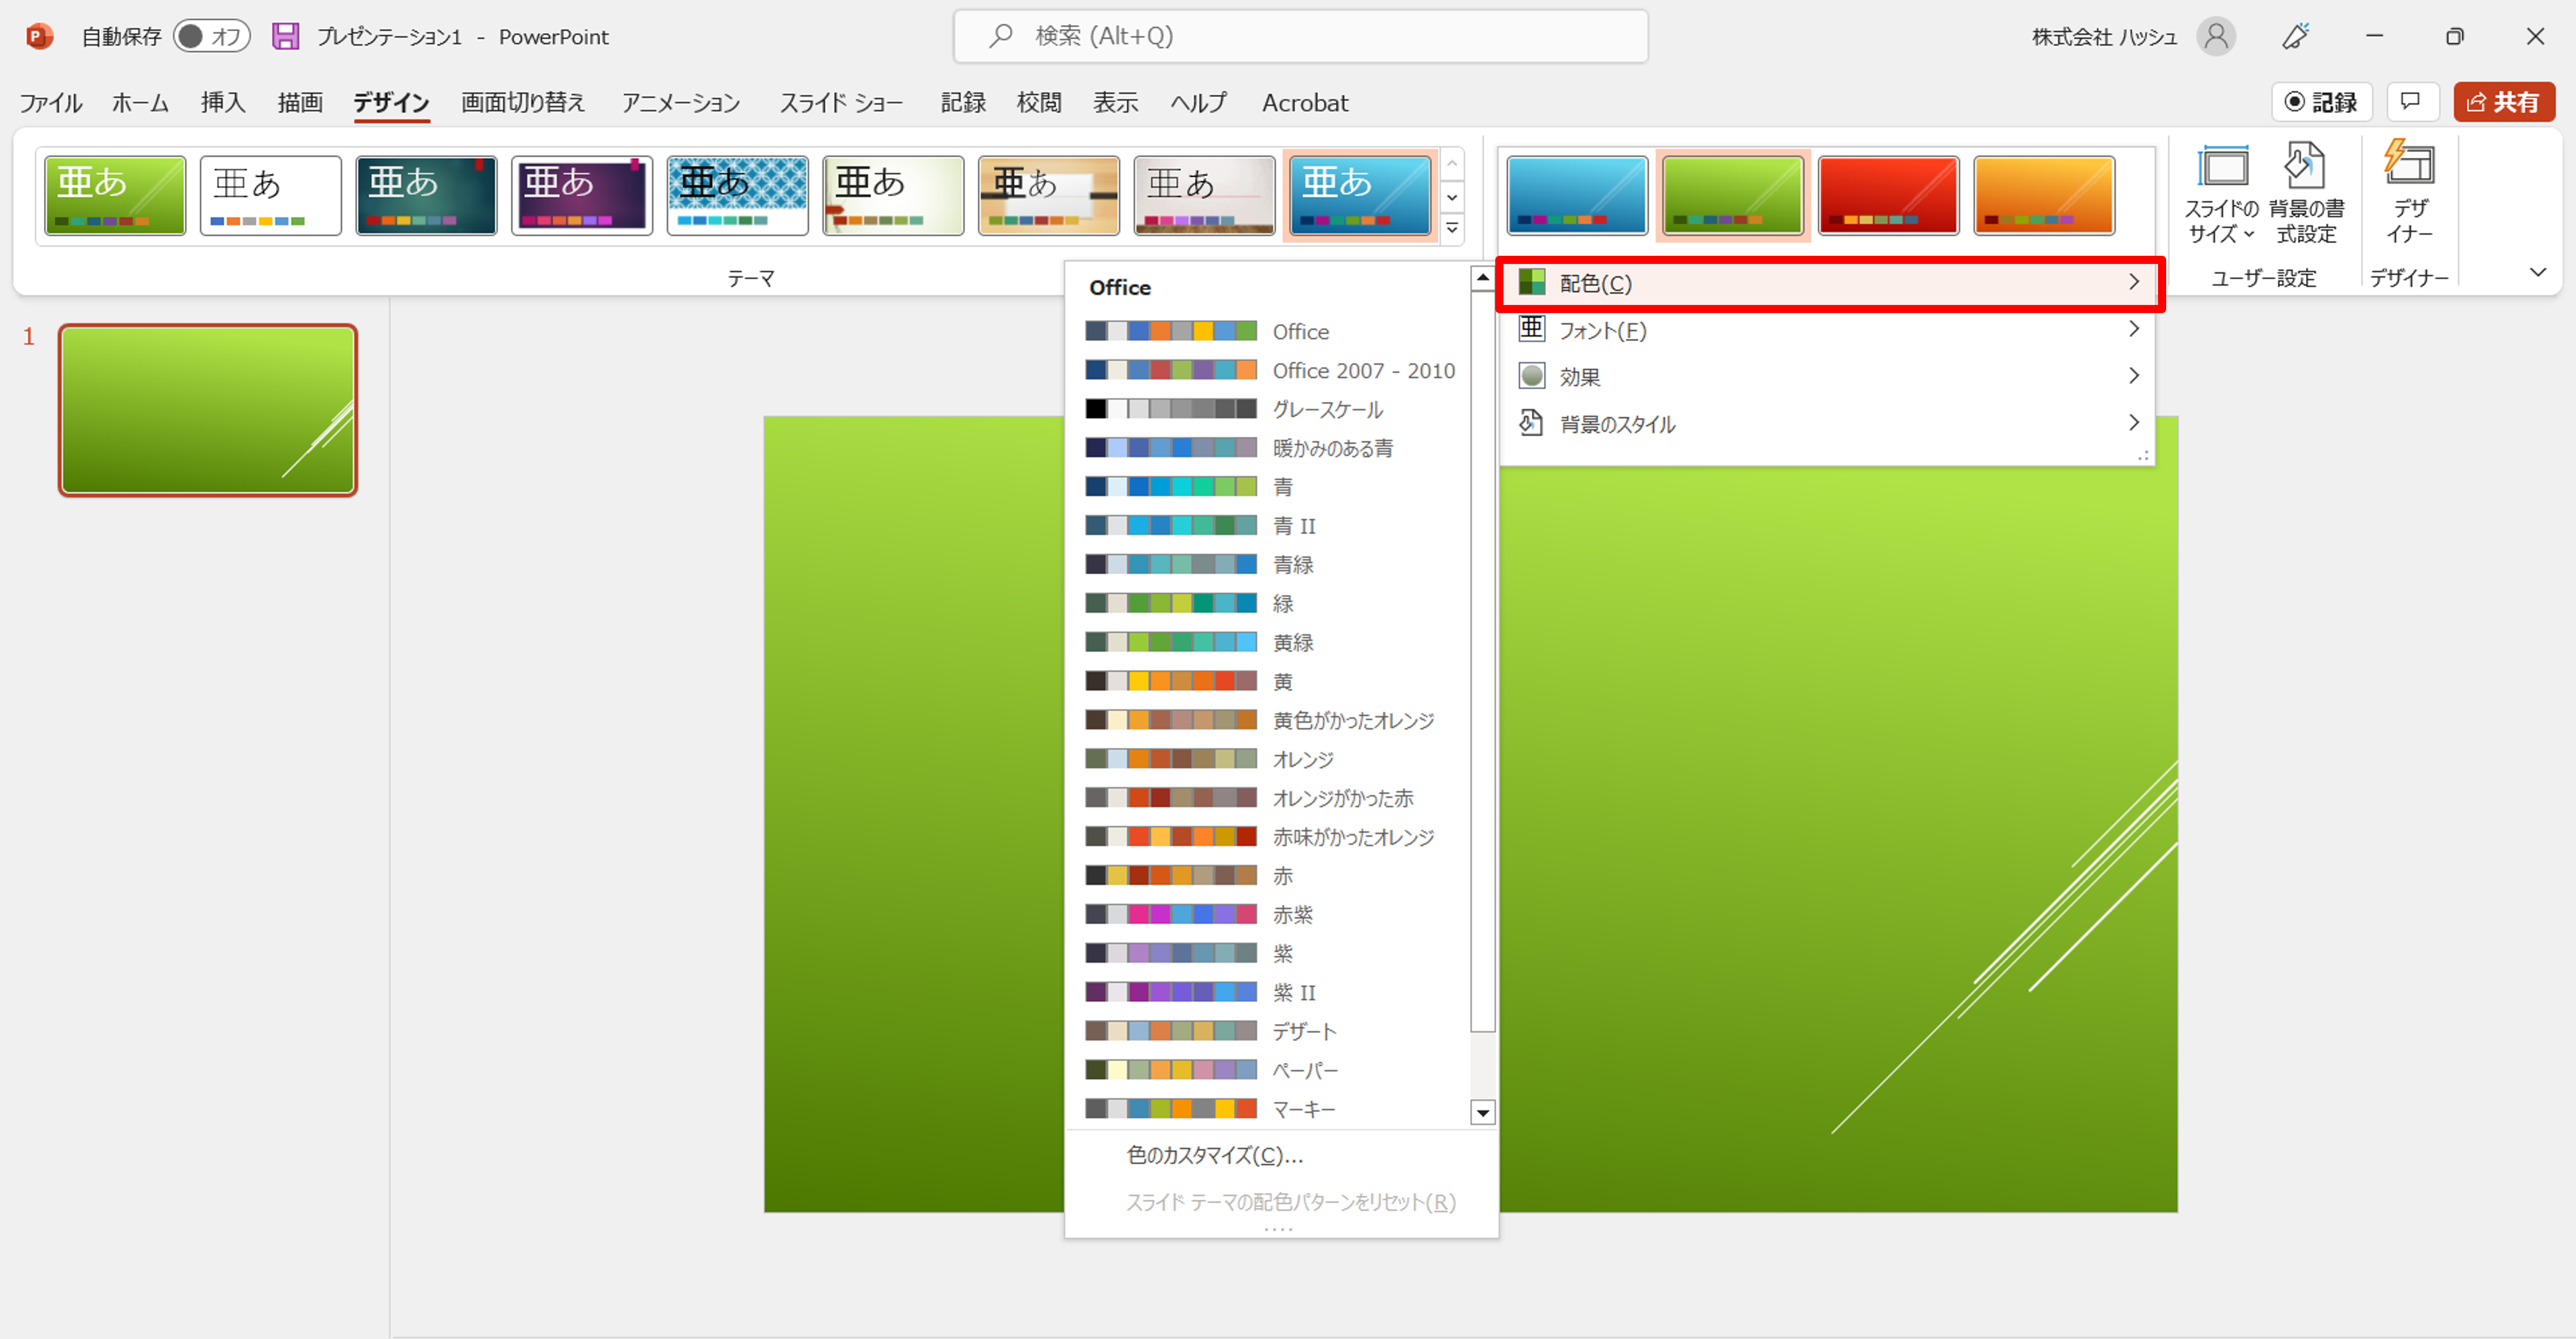The width and height of the screenshot is (2576, 1339).
Task: Click the PowerPoint app logo icon
Action: tap(39, 37)
